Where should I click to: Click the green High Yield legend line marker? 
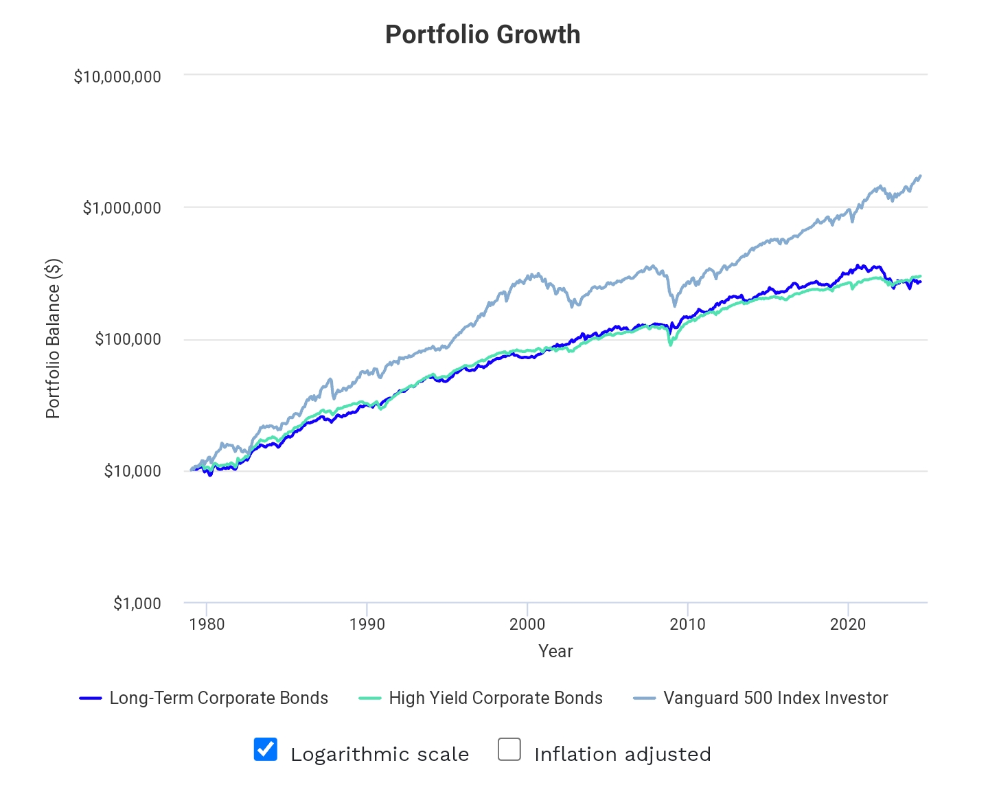(370, 698)
